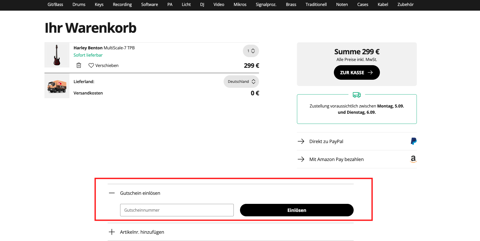Collapse the Gutschein einlösen section
The image size is (480, 241).
coord(231,193)
